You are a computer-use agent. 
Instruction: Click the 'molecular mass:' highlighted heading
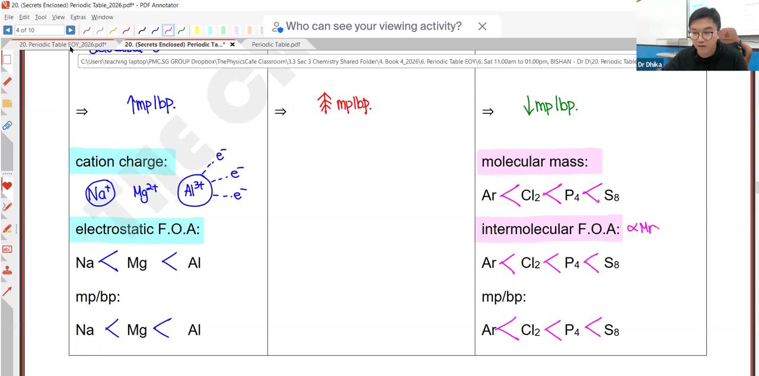tap(534, 161)
